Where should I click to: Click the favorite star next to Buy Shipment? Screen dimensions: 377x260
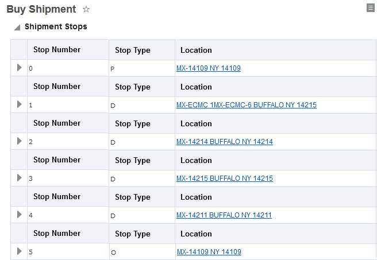[86, 9]
